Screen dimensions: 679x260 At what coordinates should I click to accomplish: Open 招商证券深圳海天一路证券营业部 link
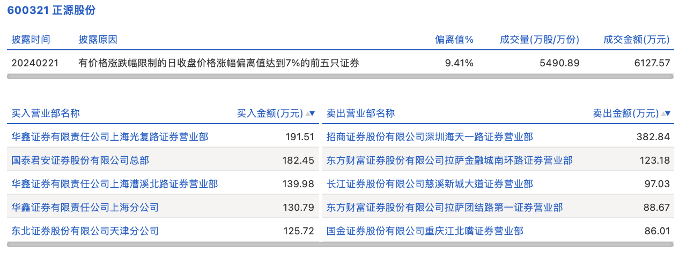[430, 137]
